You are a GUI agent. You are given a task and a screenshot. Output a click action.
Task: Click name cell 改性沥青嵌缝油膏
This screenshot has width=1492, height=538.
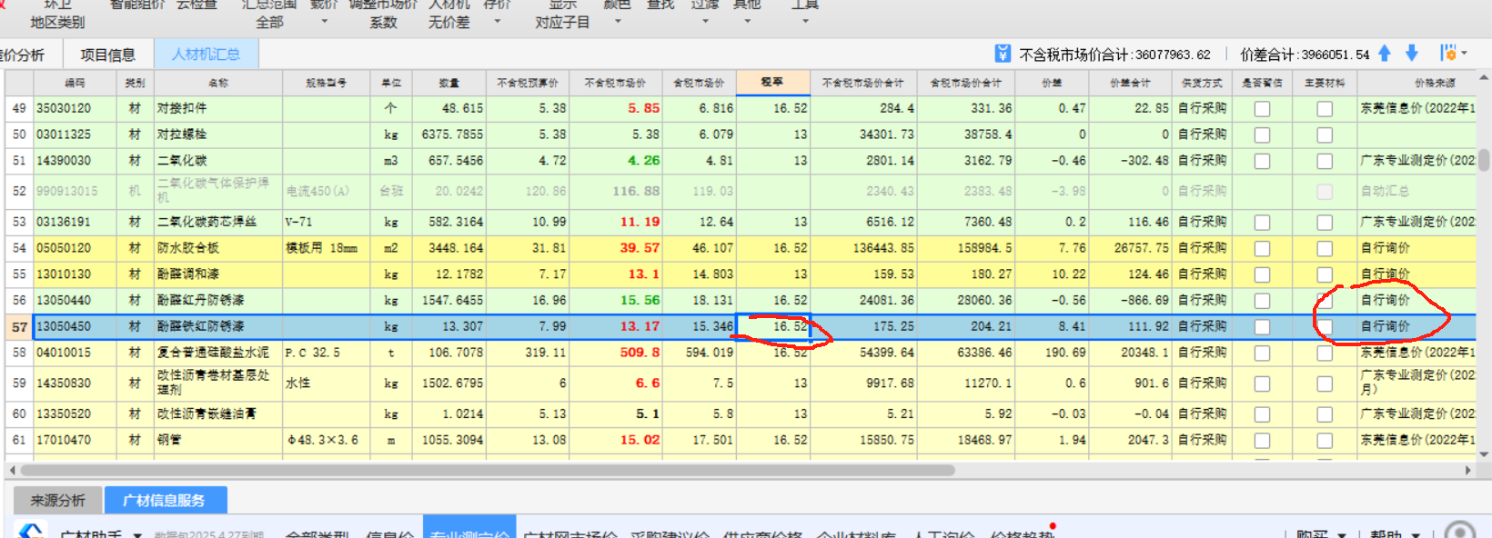(217, 413)
